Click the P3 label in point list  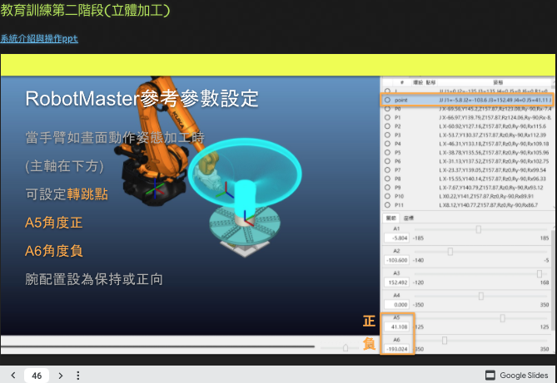tap(397, 135)
